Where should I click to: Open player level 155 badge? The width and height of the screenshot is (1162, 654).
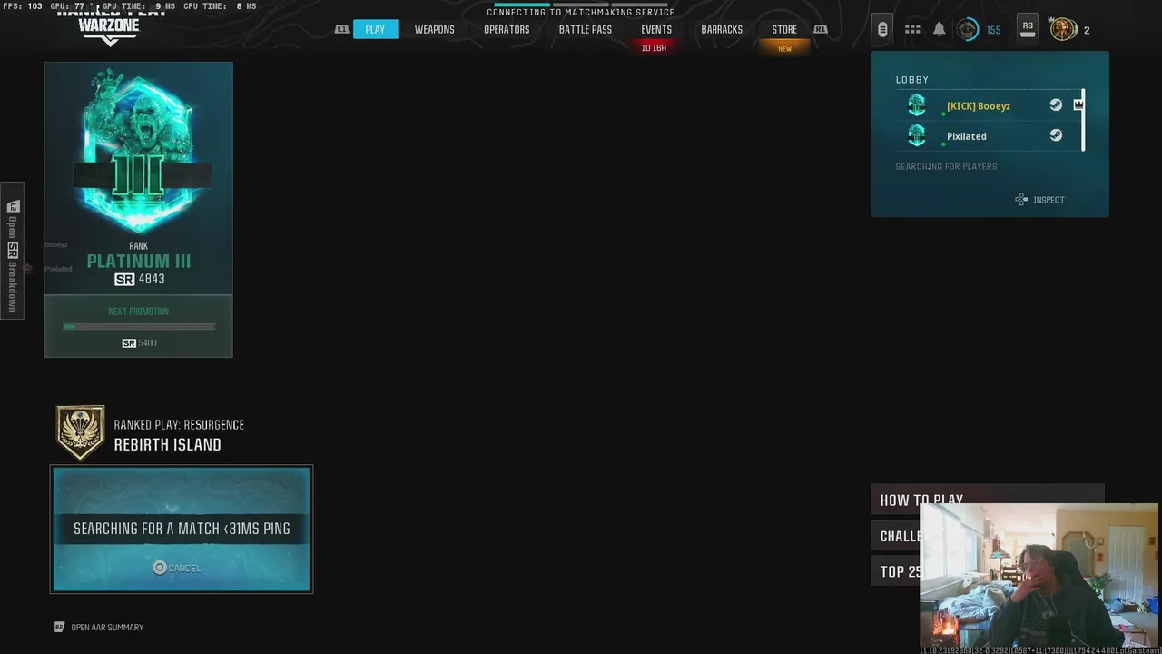pyautogui.click(x=979, y=29)
